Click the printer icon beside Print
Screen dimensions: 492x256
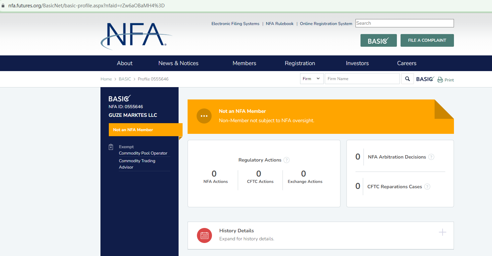click(x=440, y=80)
